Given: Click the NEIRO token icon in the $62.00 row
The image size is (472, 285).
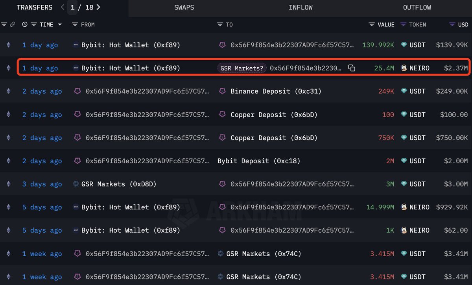Looking at the screenshot, I should pyautogui.click(x=404, y=230).
